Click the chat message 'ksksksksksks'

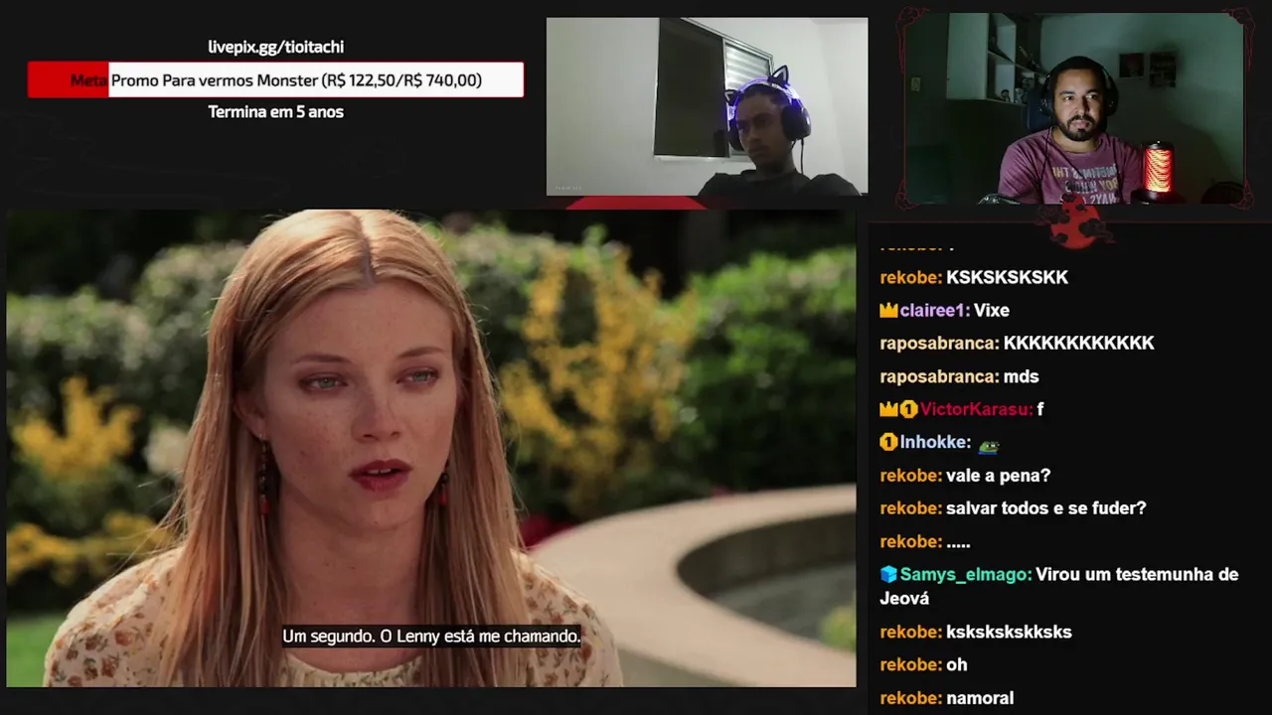pyautogui.click(x=1009, y=632)
